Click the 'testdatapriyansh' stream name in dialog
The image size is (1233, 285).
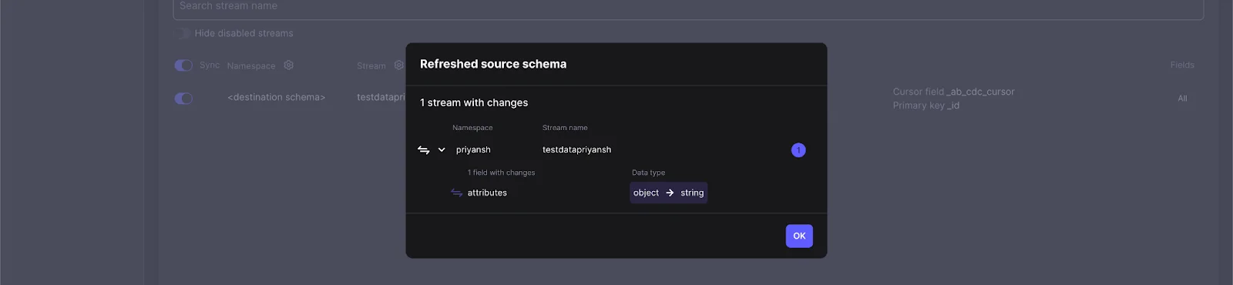(576, 149)
